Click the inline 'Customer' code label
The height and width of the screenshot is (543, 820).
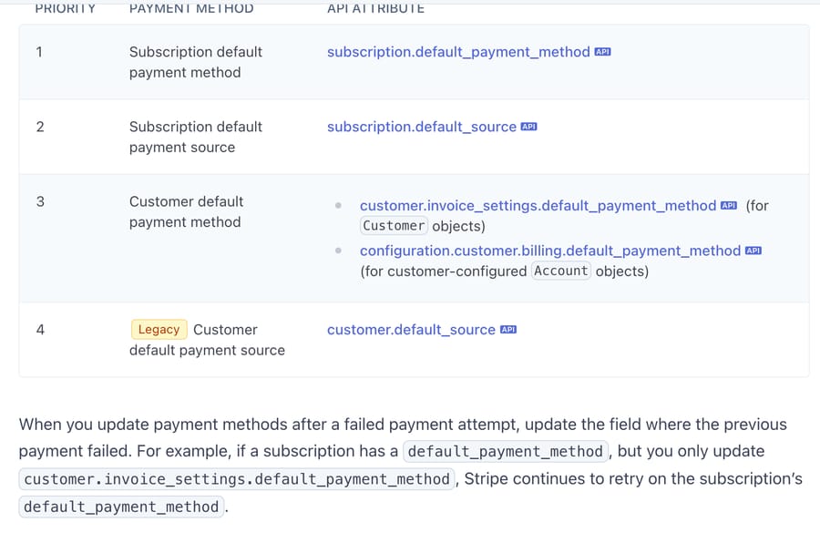394,226
